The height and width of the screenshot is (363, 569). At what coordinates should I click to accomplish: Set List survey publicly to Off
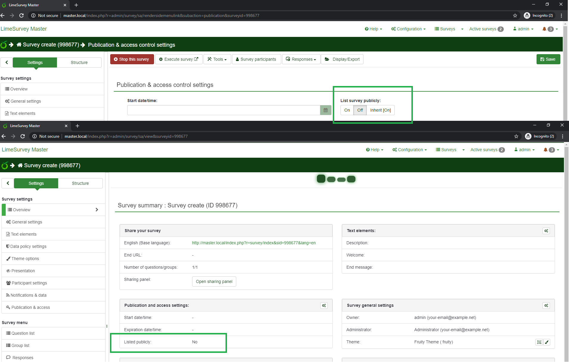point(360,110)
